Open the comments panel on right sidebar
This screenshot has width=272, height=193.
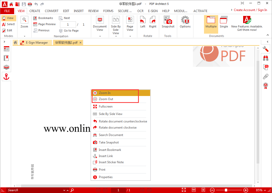266,67
